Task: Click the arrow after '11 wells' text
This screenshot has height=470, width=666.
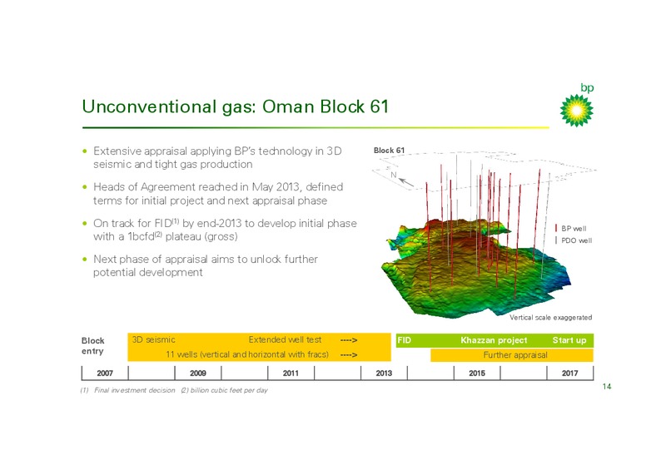Action: 349,354
